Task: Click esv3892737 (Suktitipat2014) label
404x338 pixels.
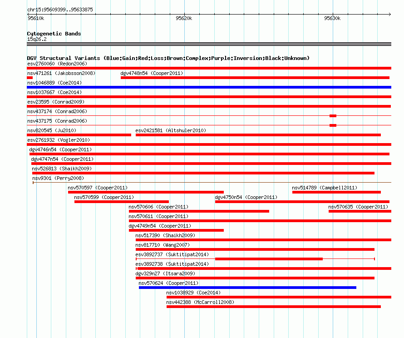Action: [172, 254]
